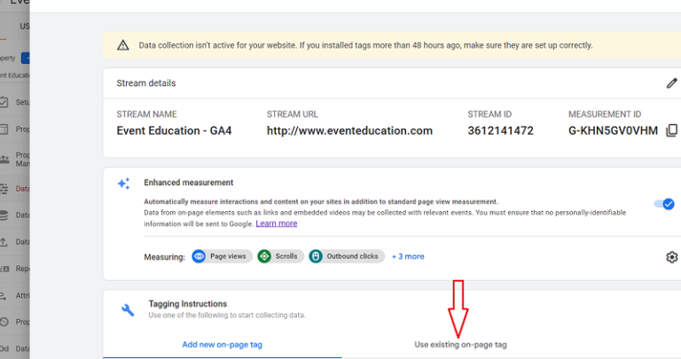This screenshot has width=681, height=359.
Task: Click the 'MEASUREMENT ID' label
Action: tap(605, 114)
